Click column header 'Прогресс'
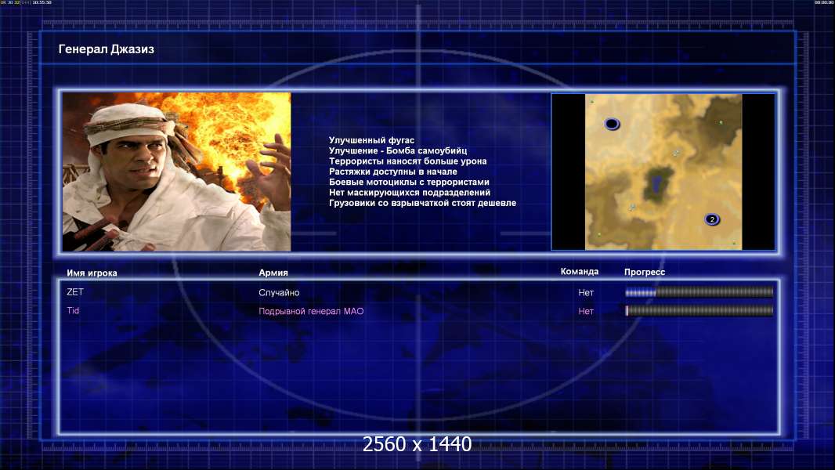The image size is (835, 470). coord(645,272)
